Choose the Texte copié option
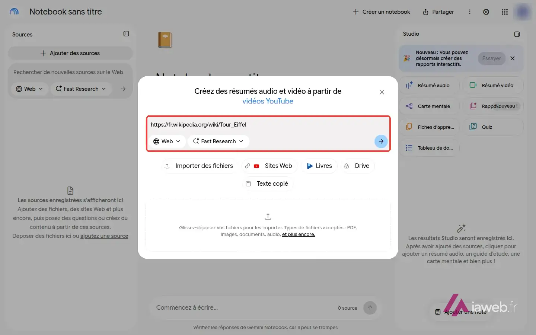Viewport: 536px width, 335px height. tap(268, 184)
